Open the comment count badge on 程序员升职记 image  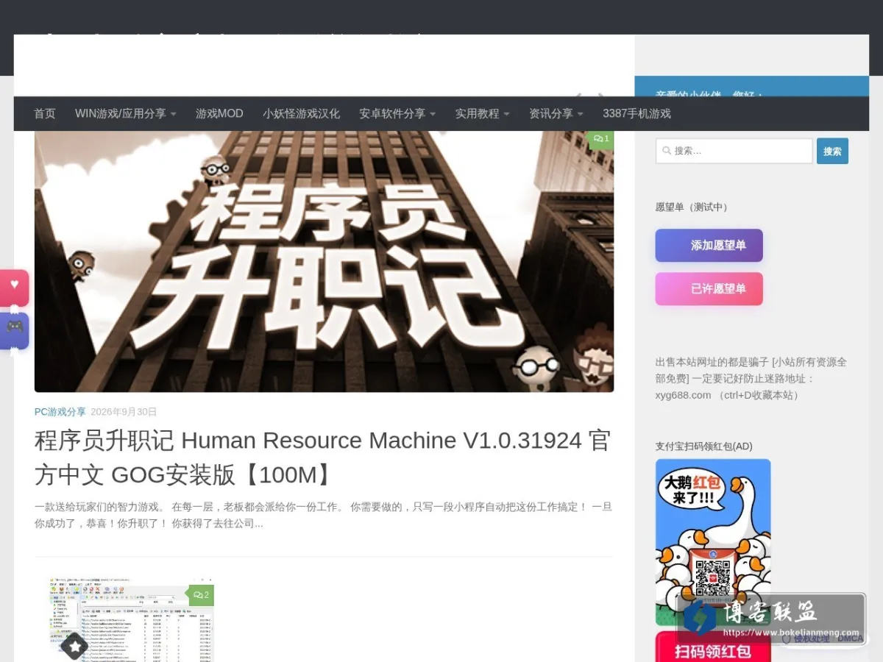(x=601, y=139)
